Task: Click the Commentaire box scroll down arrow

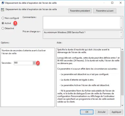Action: point(121,28)
